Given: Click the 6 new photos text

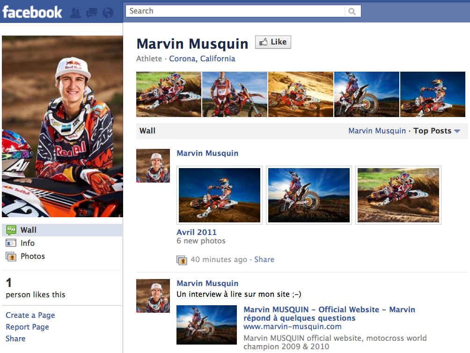Looking at the screenshot, I should click(x=201, y=241).
